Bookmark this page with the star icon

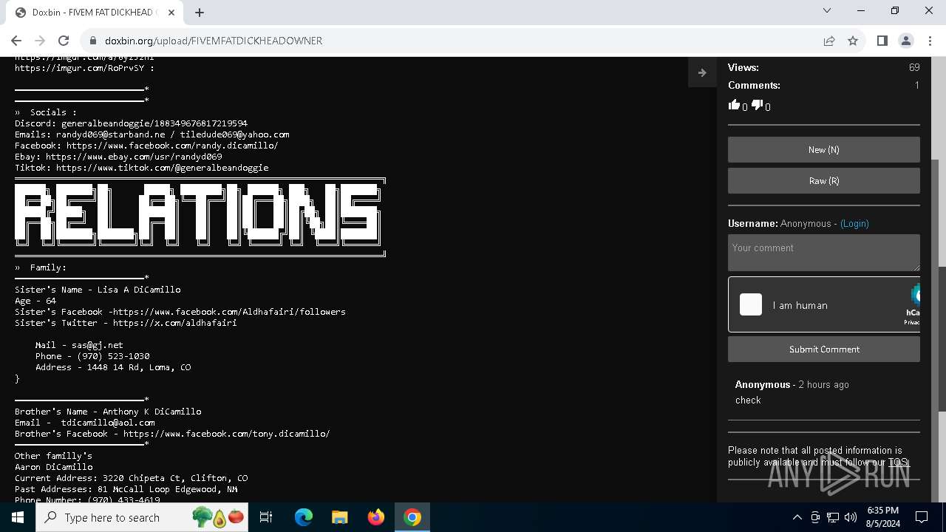pyautogui.click(x=853, y=41)
